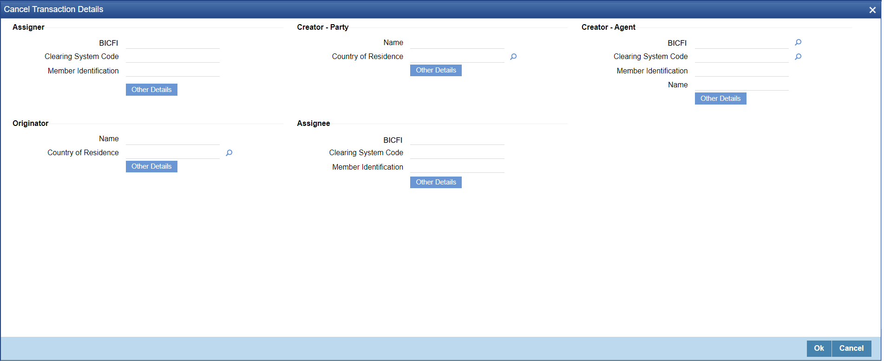
Task: Click the Assigner section heading
Action: coord(28,27)
